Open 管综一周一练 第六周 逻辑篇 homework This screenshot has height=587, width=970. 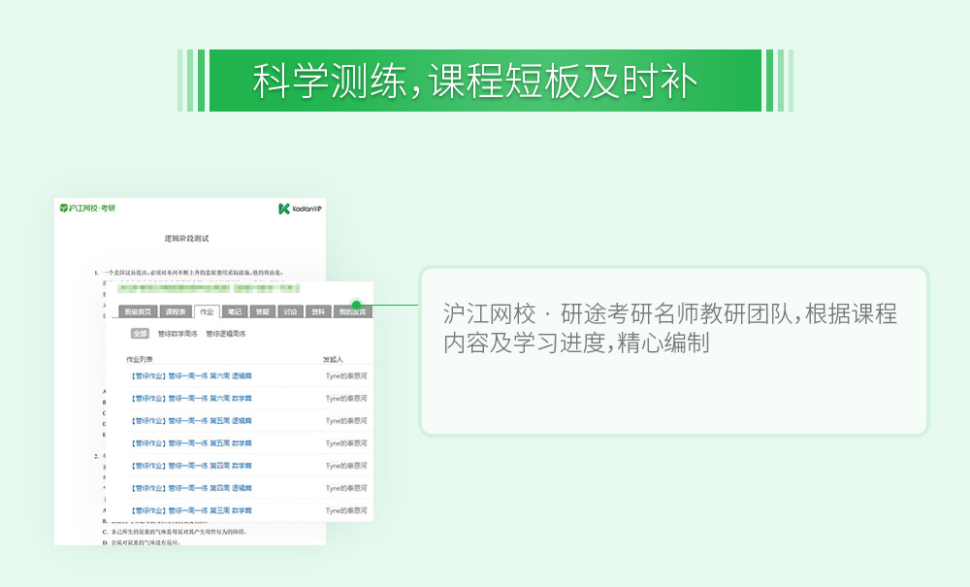point(191,376)
